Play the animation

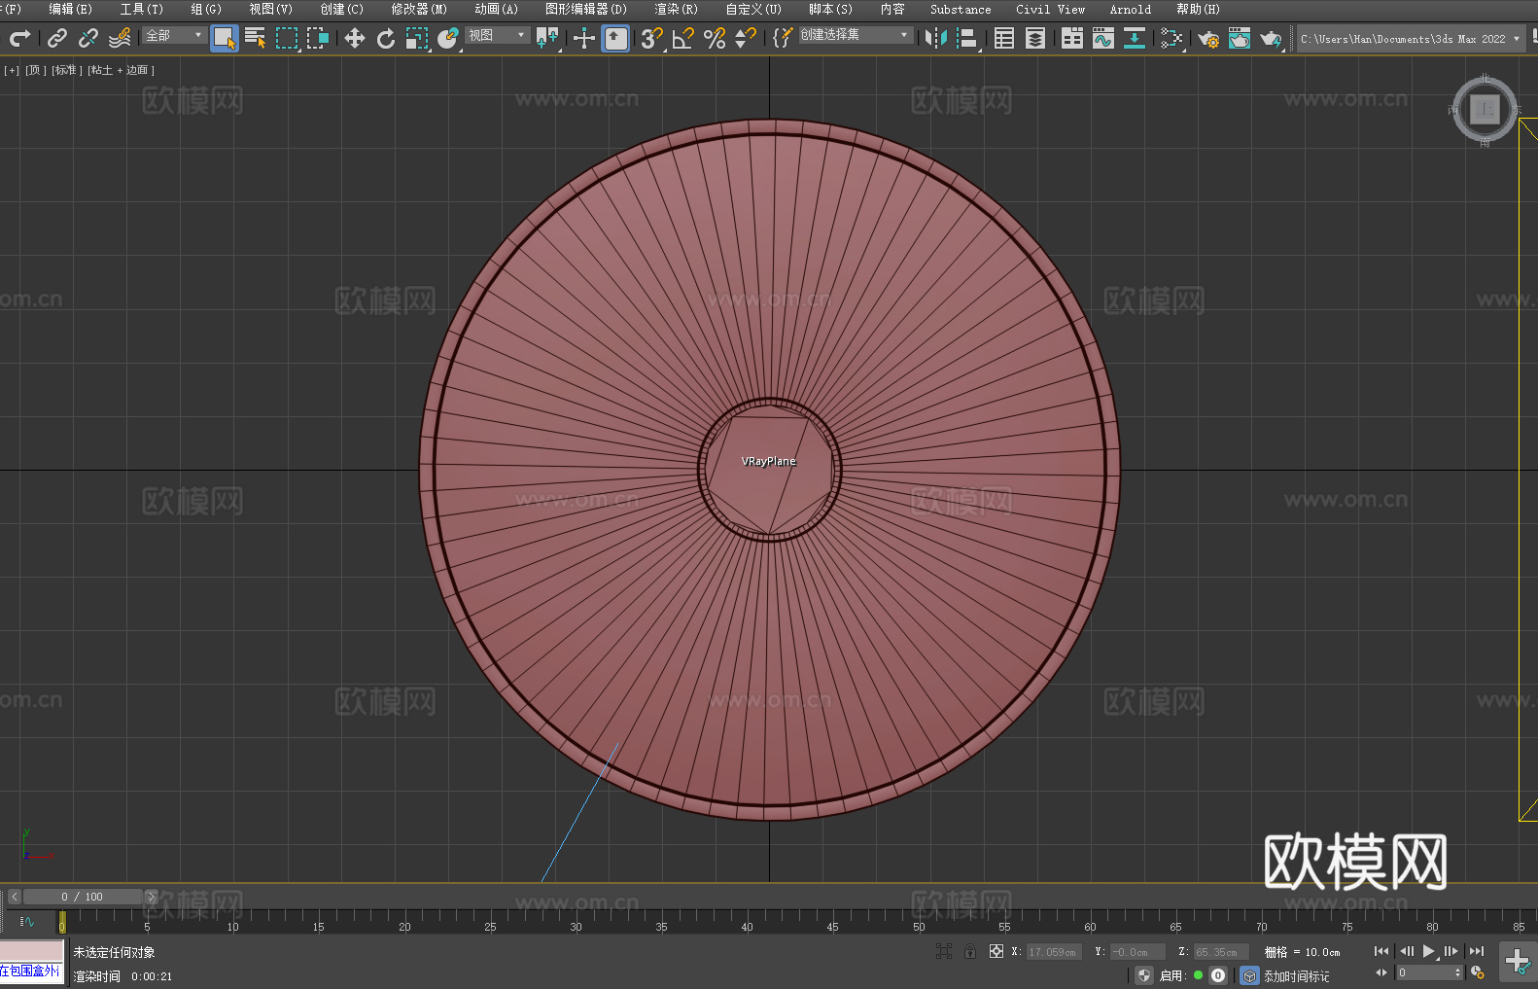[1429, 951]
